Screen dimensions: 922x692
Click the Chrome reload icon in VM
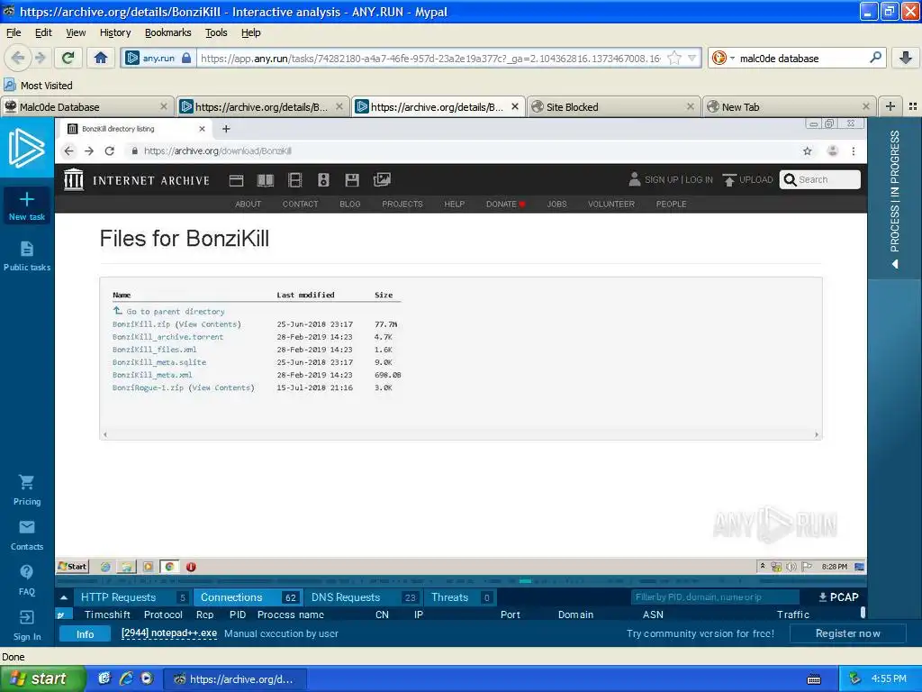[109, 151]
